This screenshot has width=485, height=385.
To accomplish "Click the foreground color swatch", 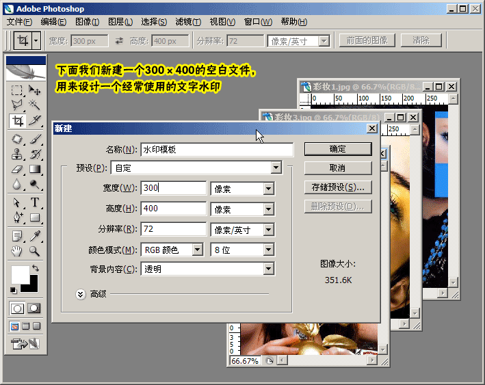I will (20, 275).
